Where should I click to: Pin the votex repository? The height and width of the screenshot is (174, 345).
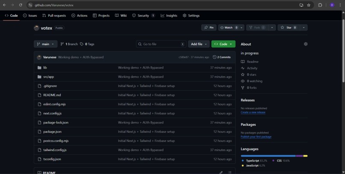tap(209, 28)
